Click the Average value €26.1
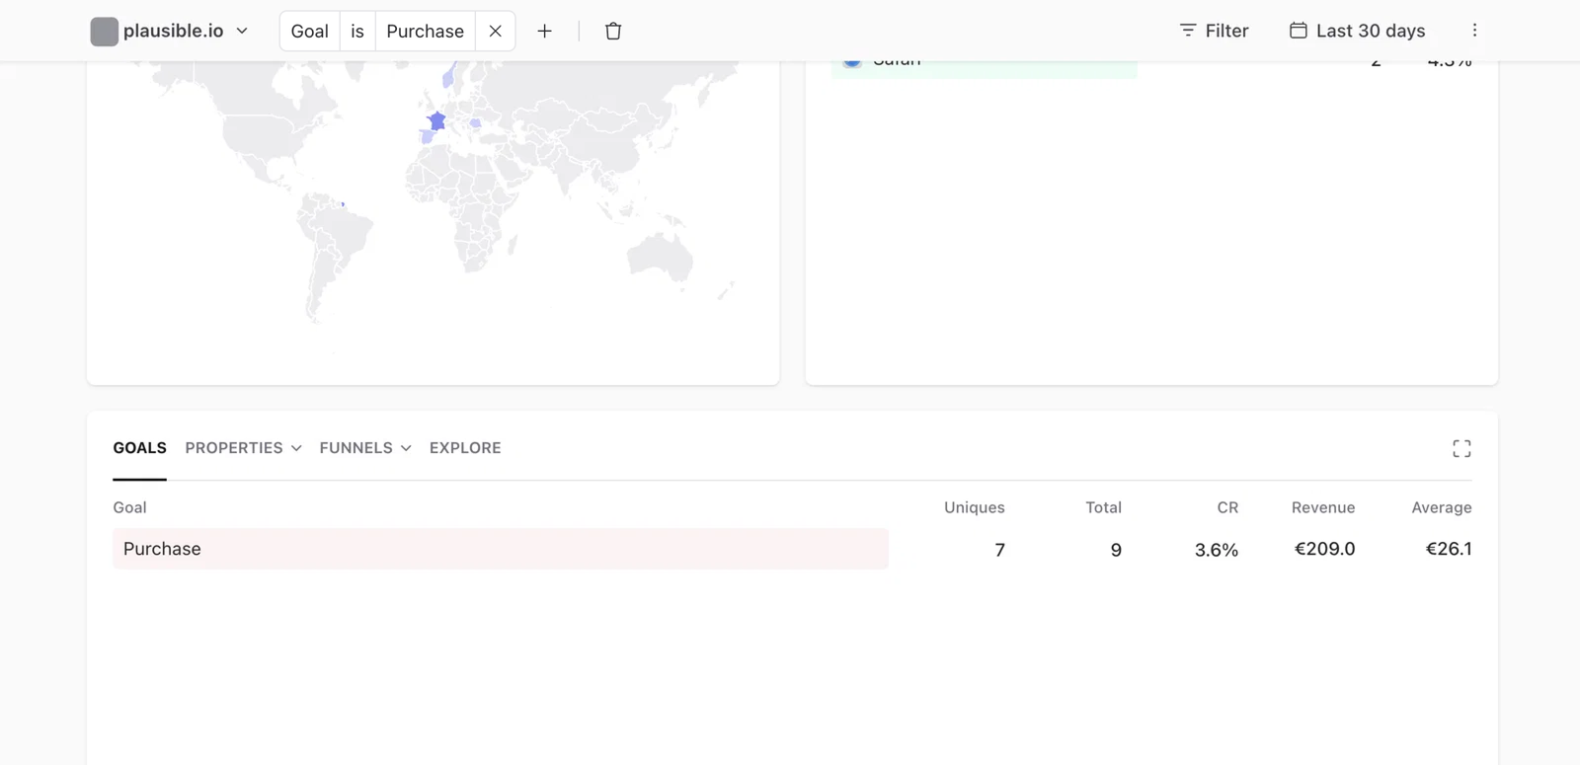The height and width of the screenshot is (765, 1580). (1449, 549)
